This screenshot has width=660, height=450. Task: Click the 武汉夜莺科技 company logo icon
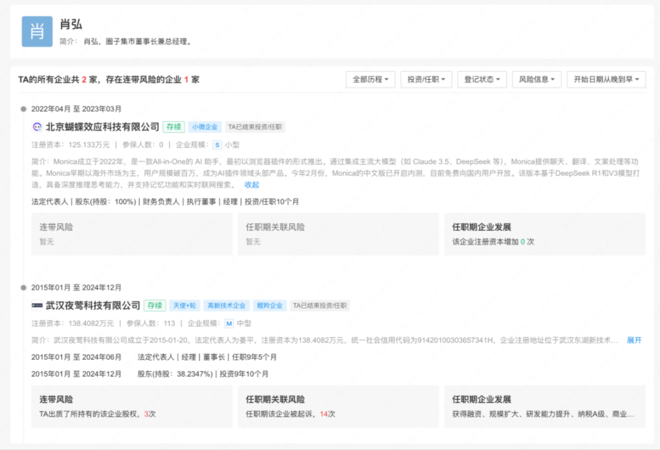tap(37, 305)
